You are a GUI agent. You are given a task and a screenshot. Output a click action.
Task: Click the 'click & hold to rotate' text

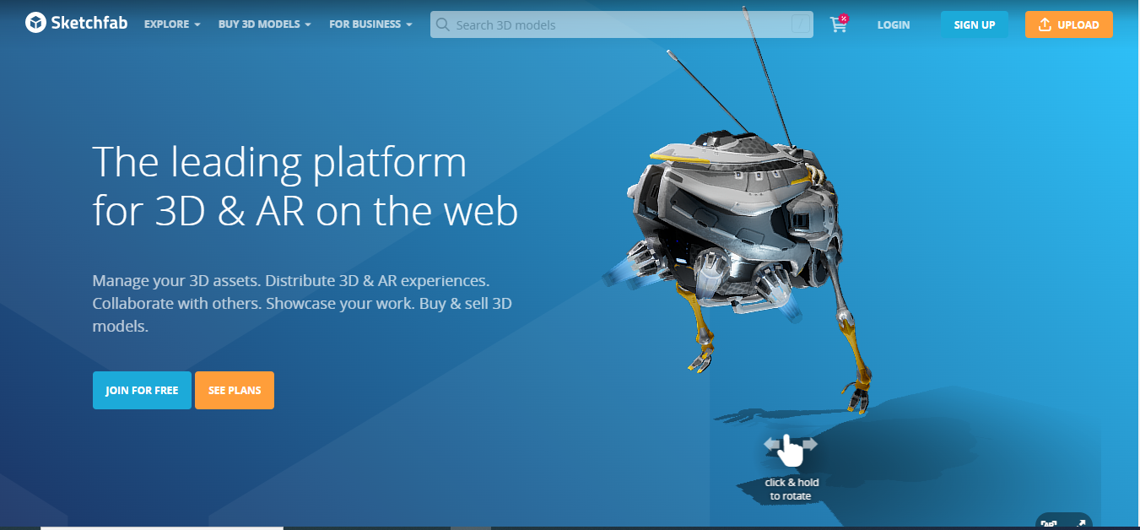click(x=792, y=489)
